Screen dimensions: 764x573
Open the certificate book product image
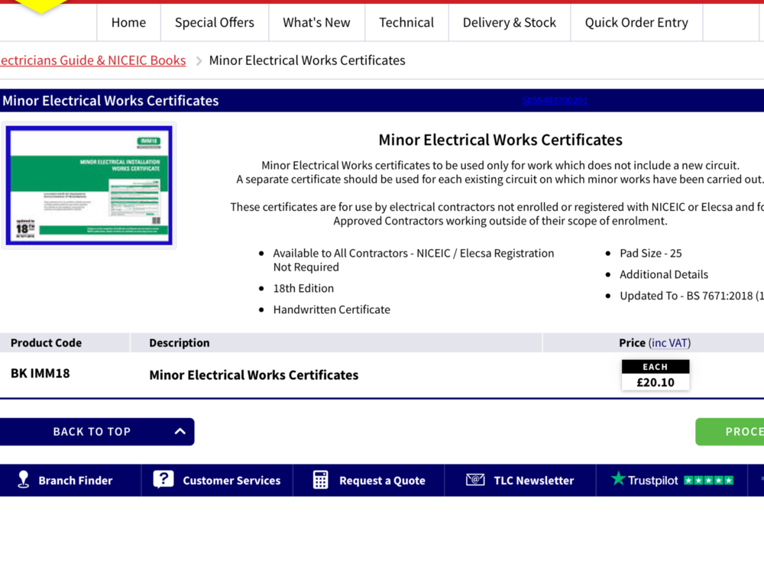(x=89, y=185)
